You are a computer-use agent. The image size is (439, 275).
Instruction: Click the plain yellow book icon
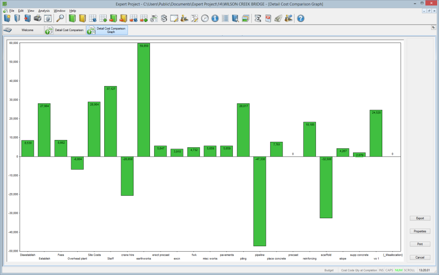(x=82, y=18)
